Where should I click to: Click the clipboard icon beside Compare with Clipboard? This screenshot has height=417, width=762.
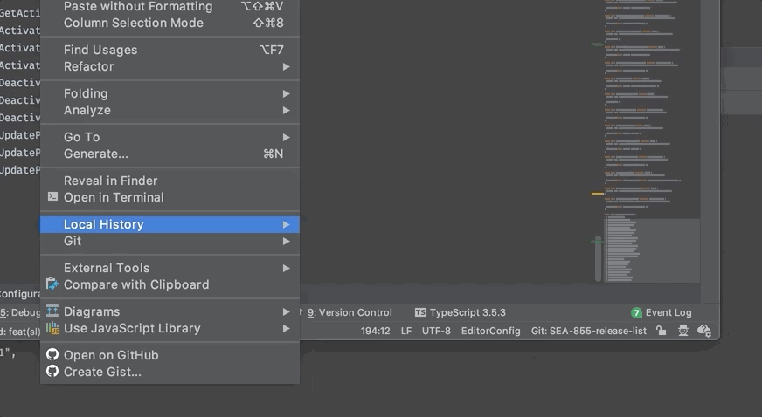coord(52,284)
